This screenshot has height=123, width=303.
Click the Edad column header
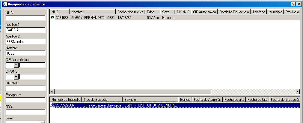[x=153, y=12]
